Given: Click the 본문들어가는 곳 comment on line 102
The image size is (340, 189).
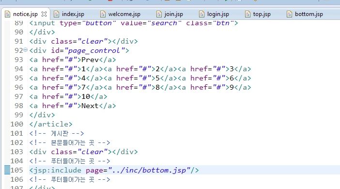Looking at the screenshot, I should click(x=70, y=142).
